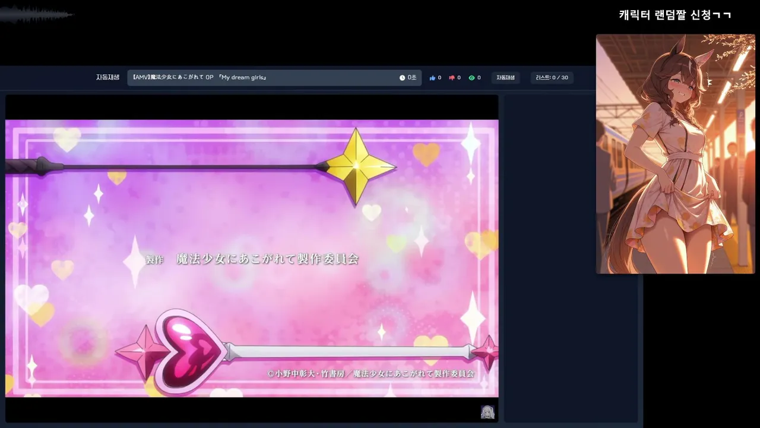Click the clock icon beside 0초
This screenshot has width=760, height=428.
(402, 78)
